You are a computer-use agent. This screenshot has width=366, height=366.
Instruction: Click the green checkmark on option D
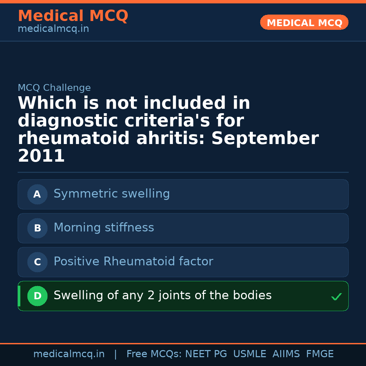[x=337, y=297]
